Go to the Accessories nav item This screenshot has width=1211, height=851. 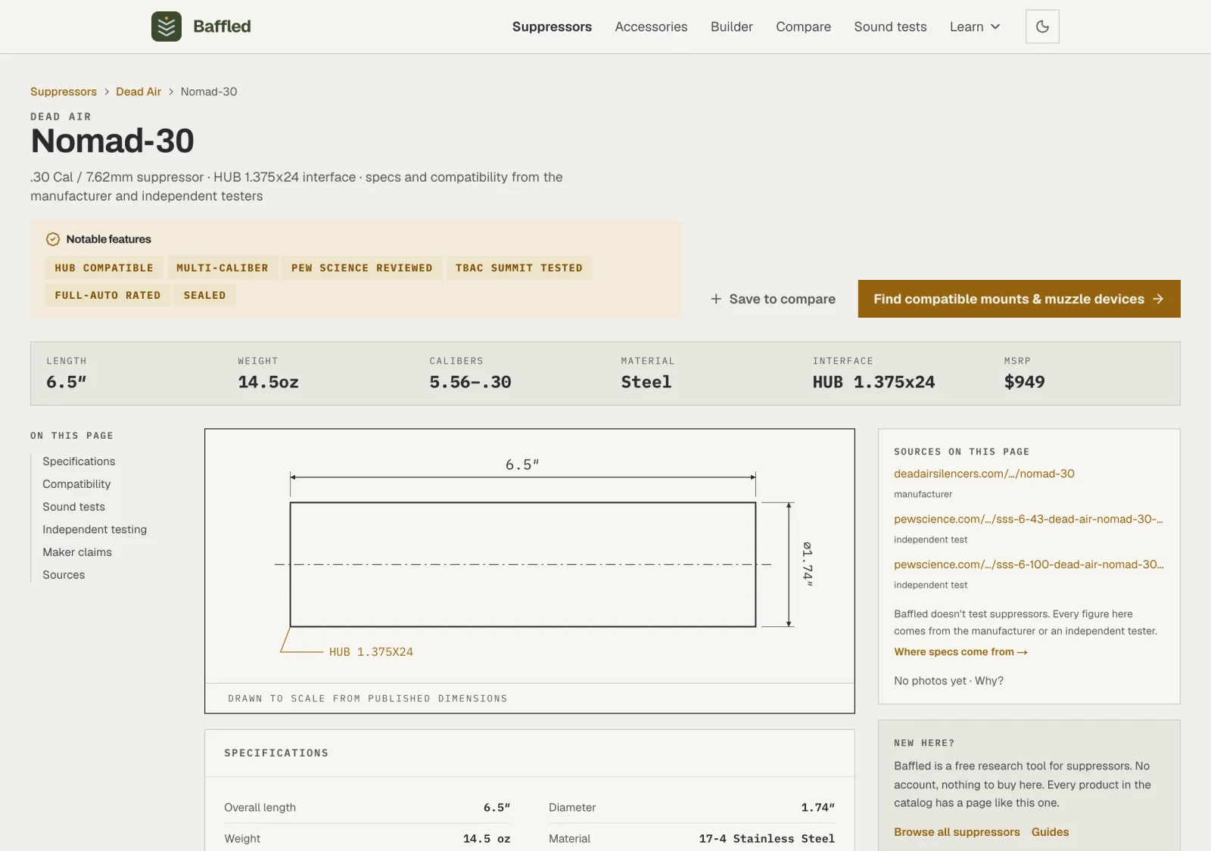click(x=651, y=26)
